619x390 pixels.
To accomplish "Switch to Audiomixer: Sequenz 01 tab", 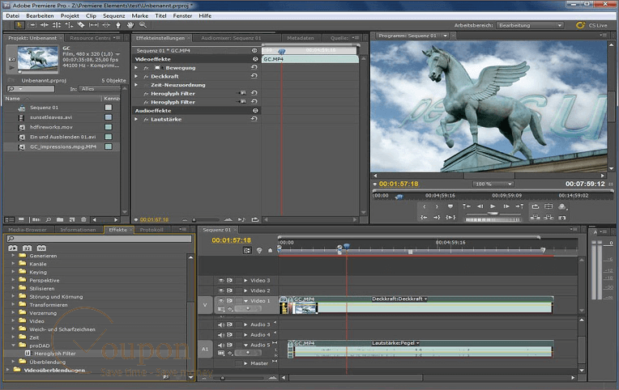I will coord(231,38).
